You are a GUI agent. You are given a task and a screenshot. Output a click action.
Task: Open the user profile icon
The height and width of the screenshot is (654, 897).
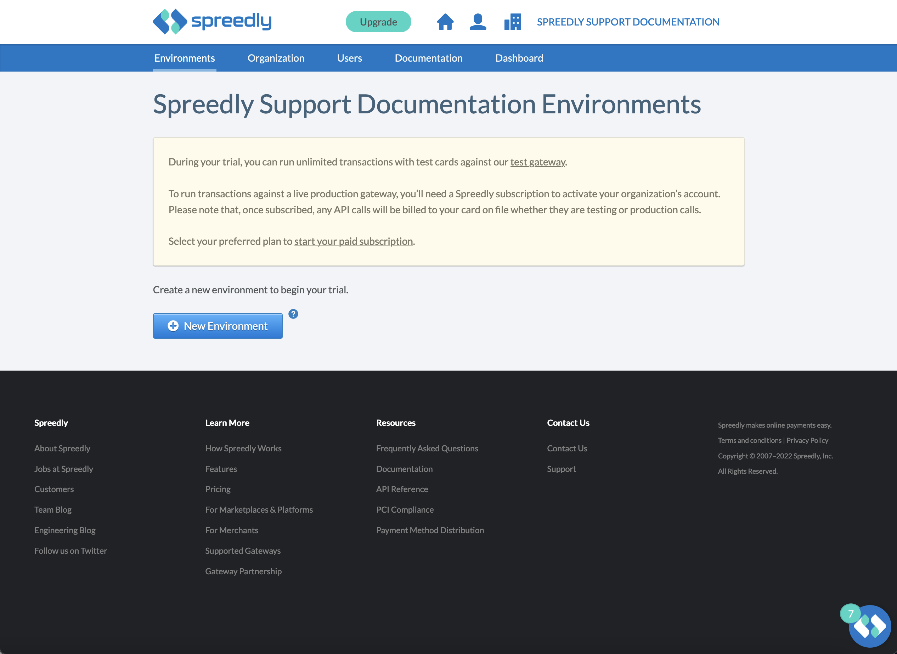[x=478, y=22]
